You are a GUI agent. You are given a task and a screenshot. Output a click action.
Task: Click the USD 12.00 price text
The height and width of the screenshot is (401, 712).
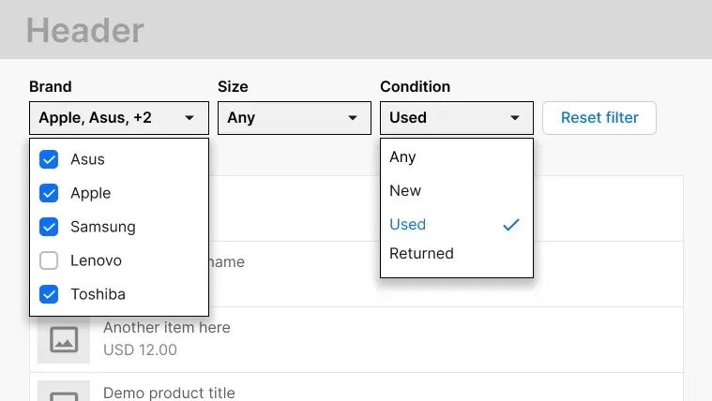click(140, 349)
